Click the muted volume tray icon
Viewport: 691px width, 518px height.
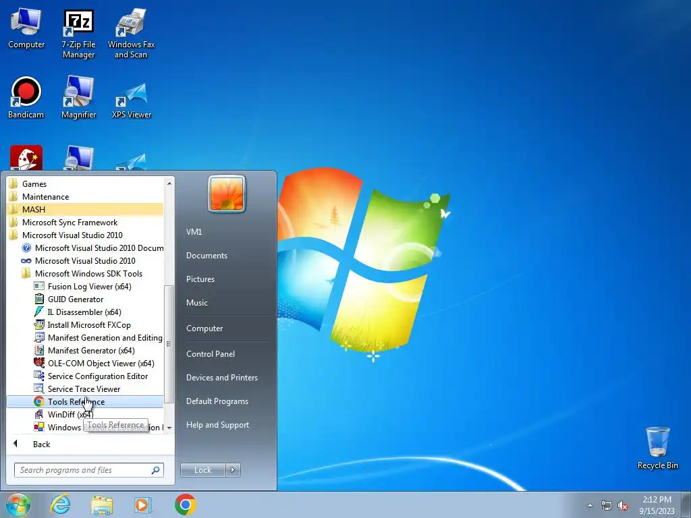pos(623,506)
